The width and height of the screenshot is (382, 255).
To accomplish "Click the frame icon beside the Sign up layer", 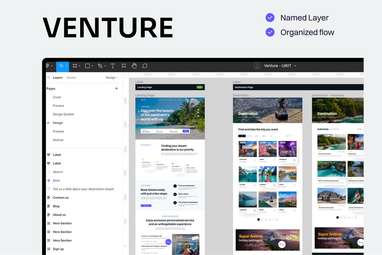I will point(49,249).
